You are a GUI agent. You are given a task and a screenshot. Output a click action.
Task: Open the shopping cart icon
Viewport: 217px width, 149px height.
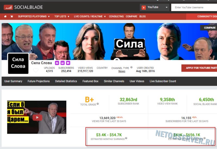tap(12, 17)
